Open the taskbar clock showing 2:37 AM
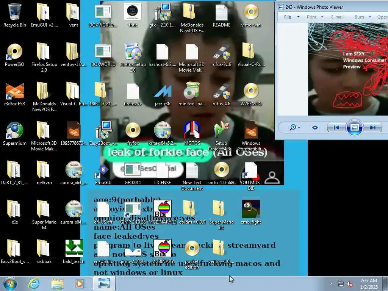Image resolution: width=388 pixels, height=291 pixels. [369, 284]
